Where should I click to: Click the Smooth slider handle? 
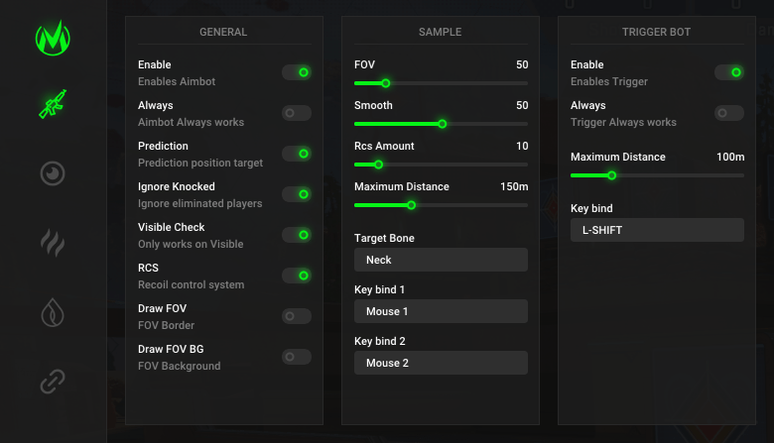(442, 124)
